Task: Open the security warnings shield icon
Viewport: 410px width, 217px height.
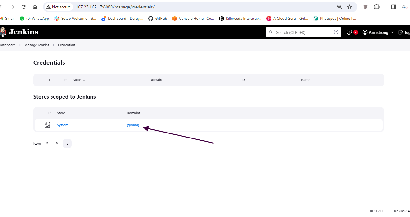Action: [x=349, y=32]
